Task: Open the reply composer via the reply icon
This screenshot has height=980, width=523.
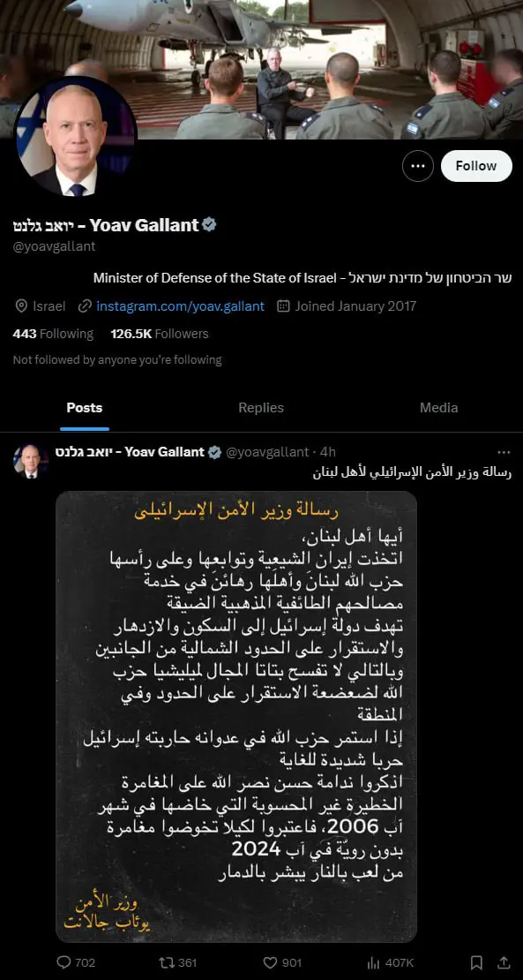Action: (62, 962)
